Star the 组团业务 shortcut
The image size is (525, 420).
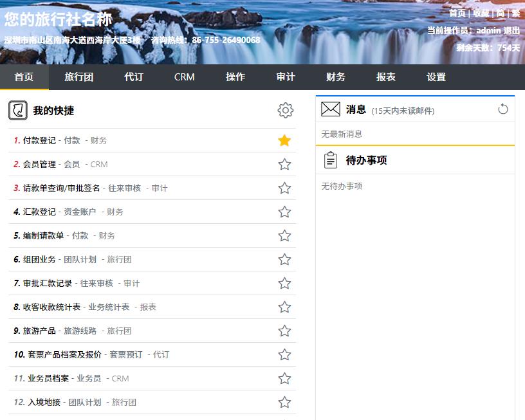click(284, 259)
